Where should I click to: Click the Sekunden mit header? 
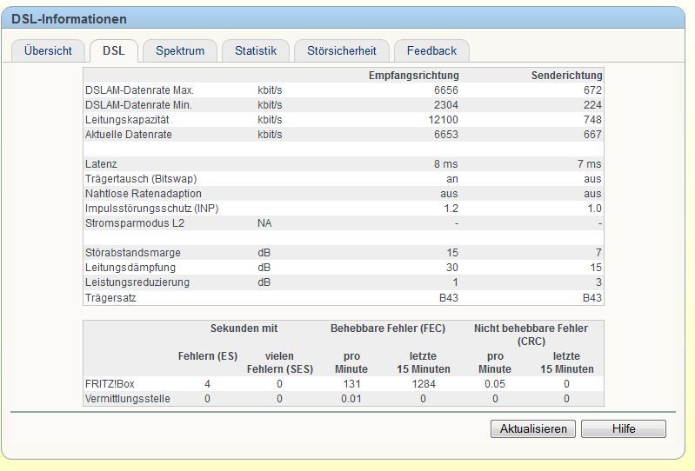pos(244,328)
